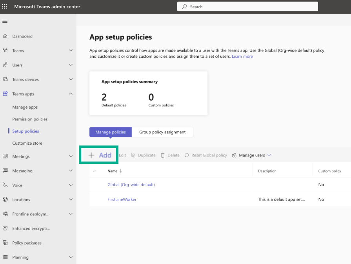Click the Microsoft Teams admin center title
Screen dimensions: 351x264
(x=47, y=7)
